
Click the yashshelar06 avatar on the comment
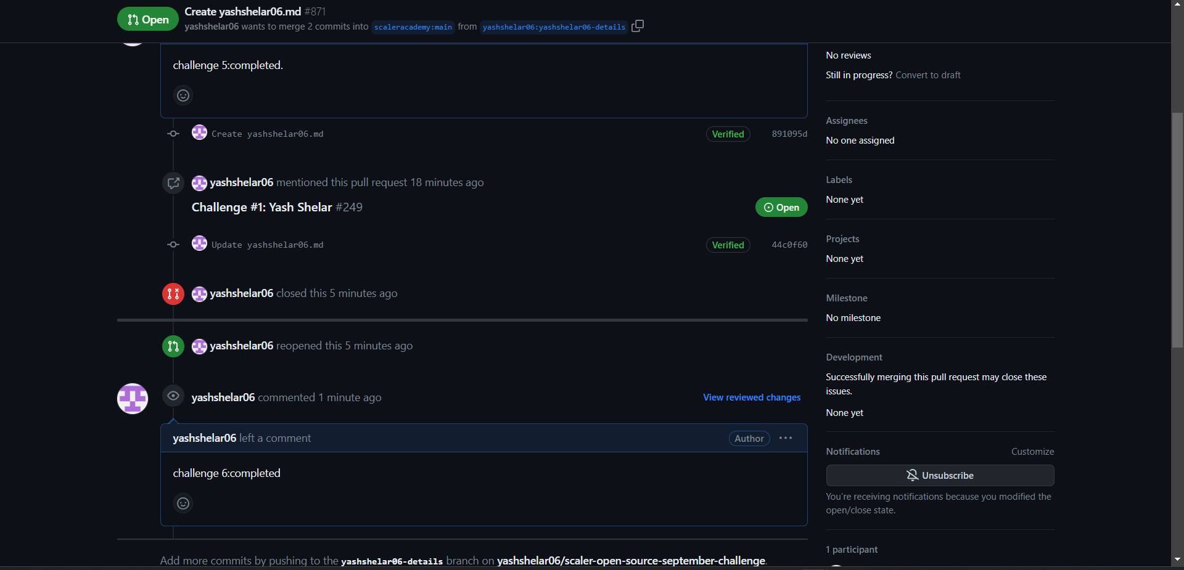[x=132, y=399]
